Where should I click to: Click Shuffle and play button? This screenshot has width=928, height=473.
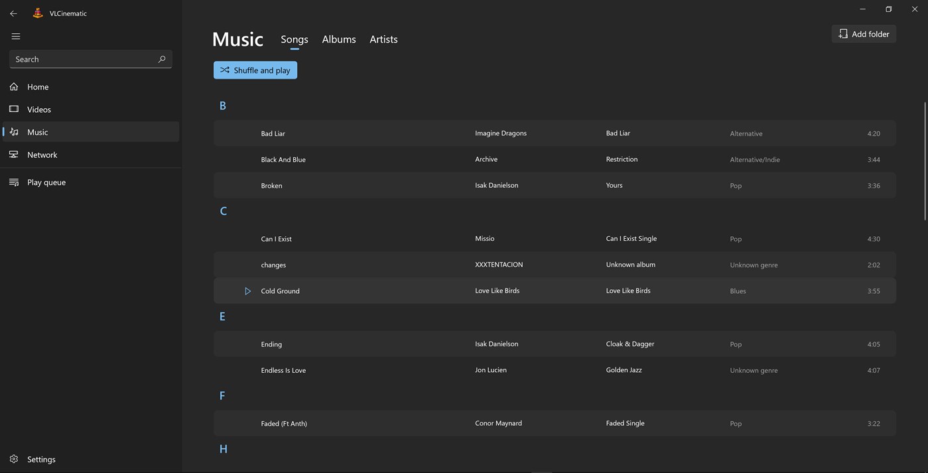point(255,70)
